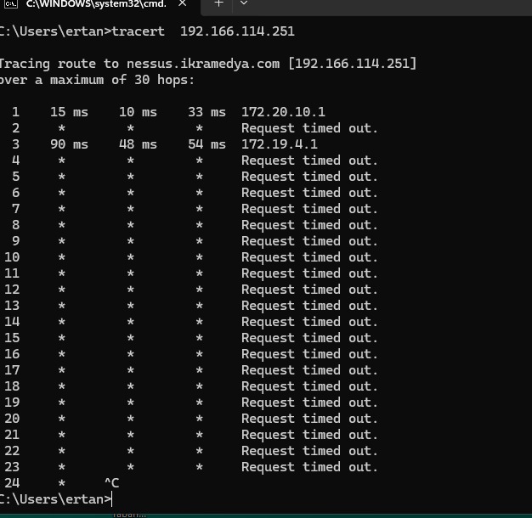This screenshot has height=518, width=532.
Task: Click the ^C interrupt marker on hop 24
Action: (x=112, y=482)
